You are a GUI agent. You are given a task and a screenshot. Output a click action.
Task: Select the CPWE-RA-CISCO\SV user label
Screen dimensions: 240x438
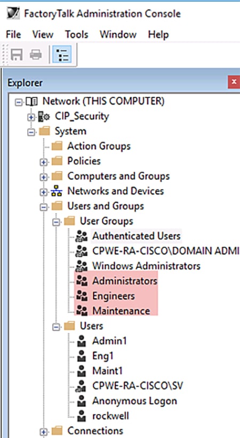click(138, 386)
